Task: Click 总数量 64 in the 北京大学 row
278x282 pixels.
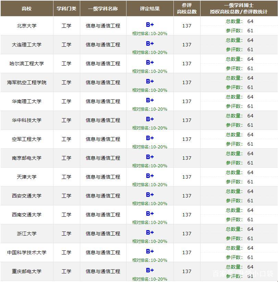Action: pos(240,21)
